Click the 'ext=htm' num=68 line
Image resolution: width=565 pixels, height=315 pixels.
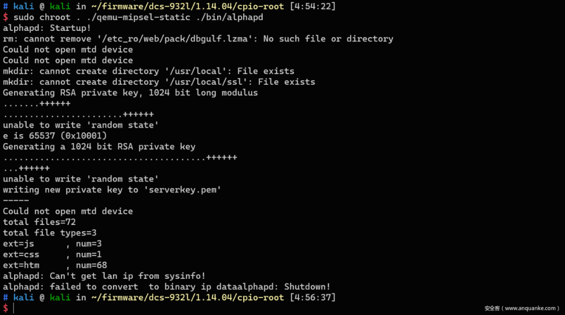tap(55, 265)
